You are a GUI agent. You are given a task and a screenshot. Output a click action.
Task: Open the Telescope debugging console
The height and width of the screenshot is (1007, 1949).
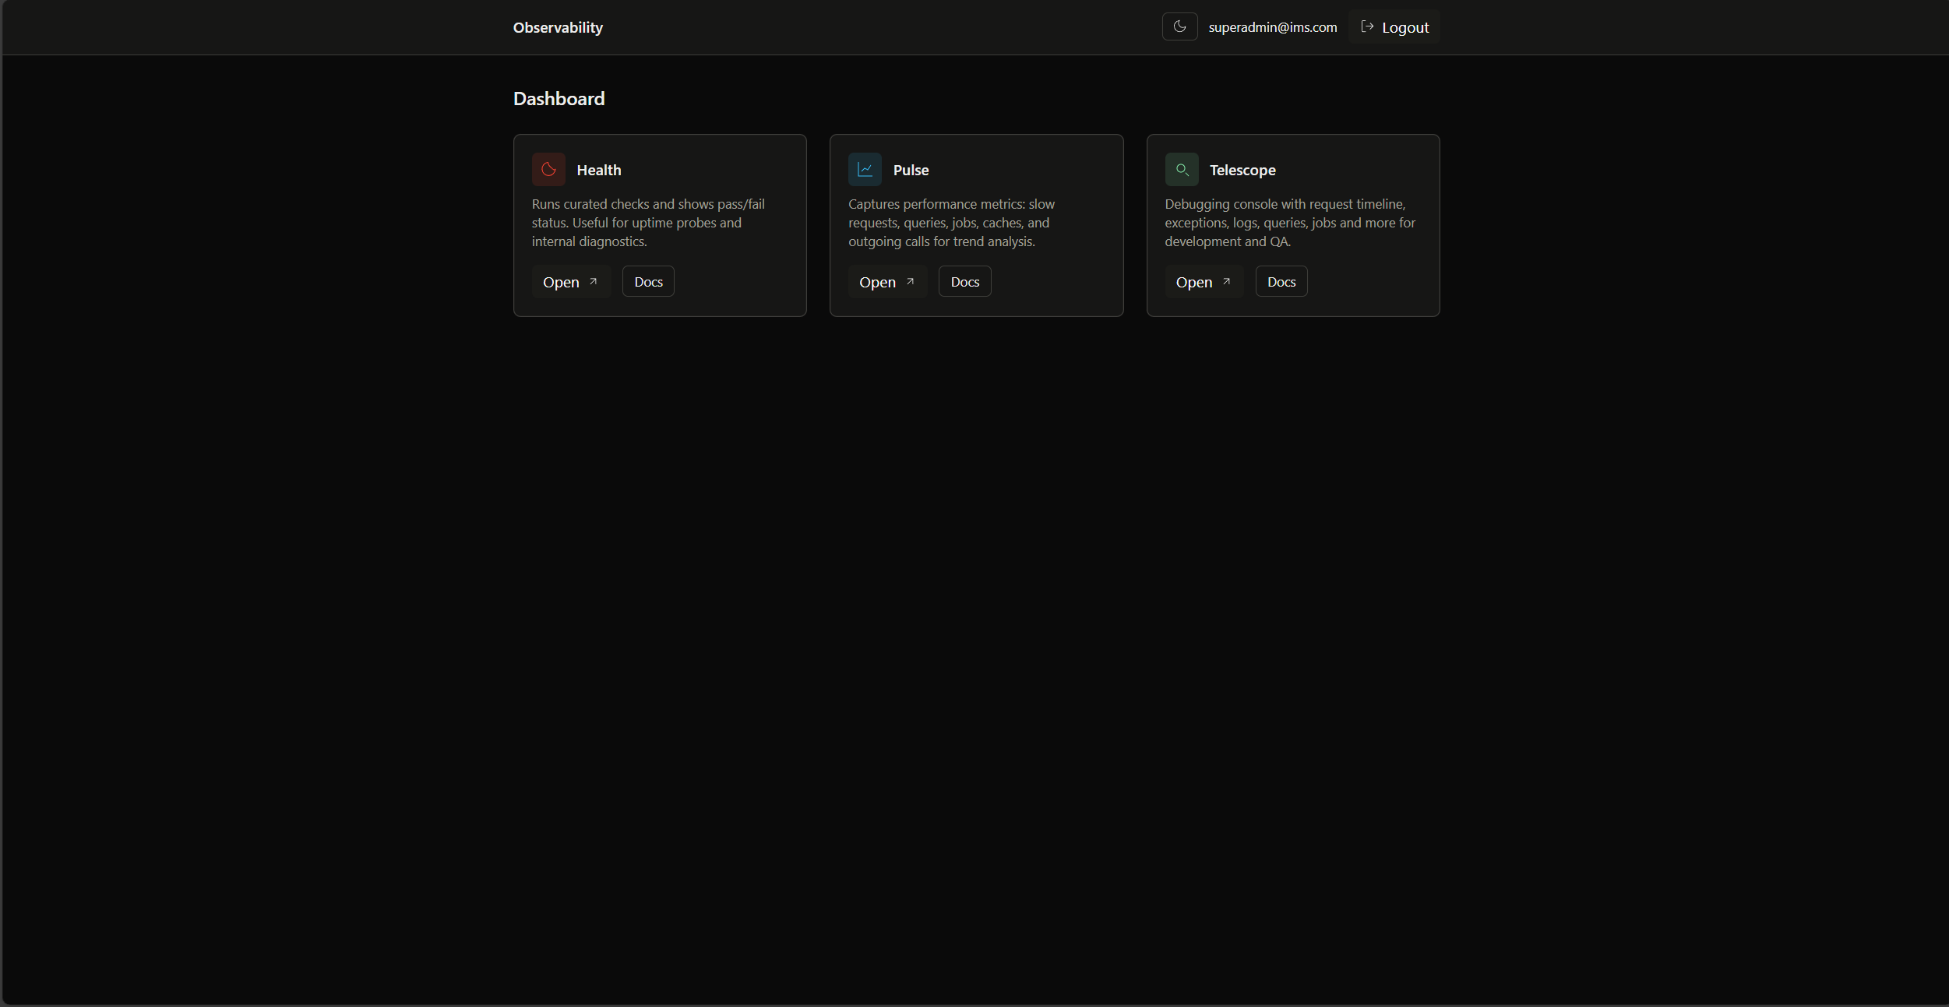coord(1203,281)
